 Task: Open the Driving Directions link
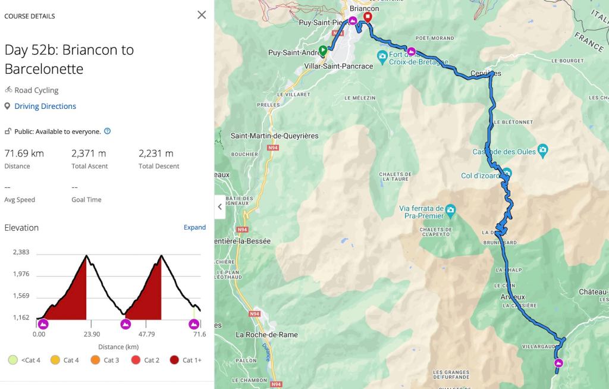tap(45, 106)
